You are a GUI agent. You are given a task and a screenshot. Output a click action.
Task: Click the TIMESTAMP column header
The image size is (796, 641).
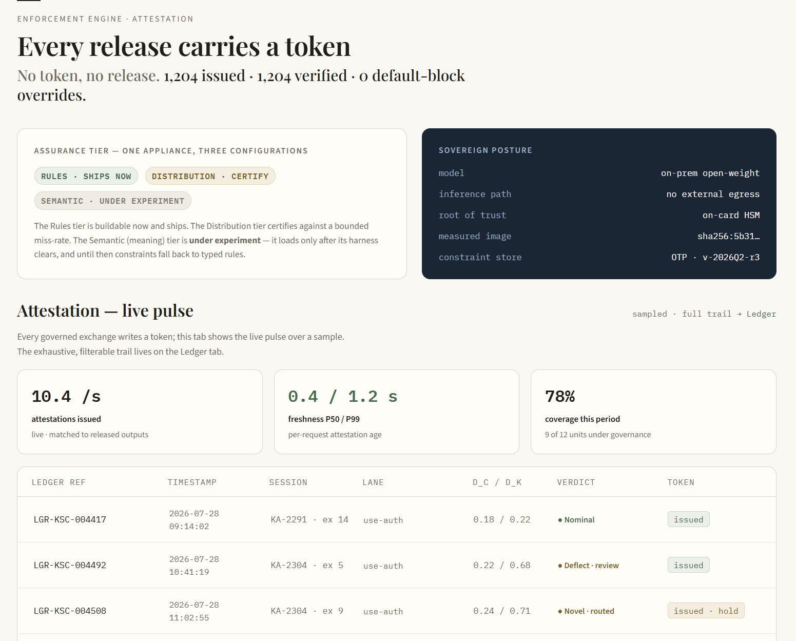click(192, 482)
